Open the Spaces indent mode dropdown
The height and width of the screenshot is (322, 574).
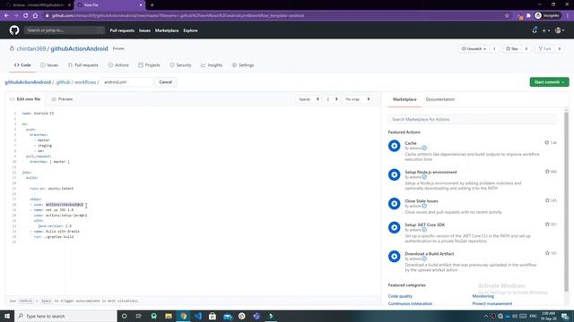coord(309,99)
